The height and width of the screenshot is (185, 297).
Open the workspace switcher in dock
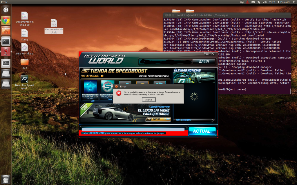[6, 63]
